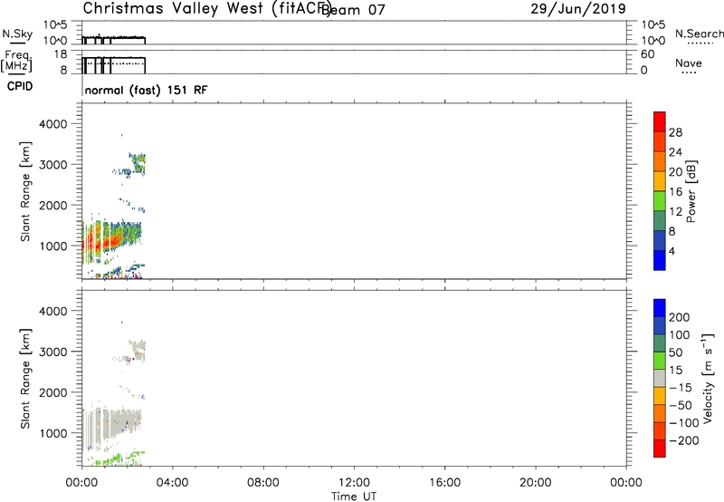724x502 pixels.
Task: Click the 'Nave' legend label
Action: click(689, 63)
